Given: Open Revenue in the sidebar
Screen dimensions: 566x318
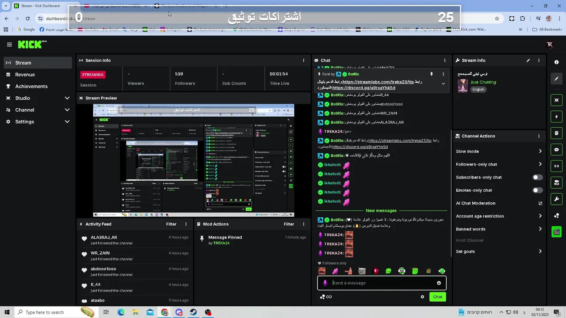Looking at the screenshot, I should 38,75.
